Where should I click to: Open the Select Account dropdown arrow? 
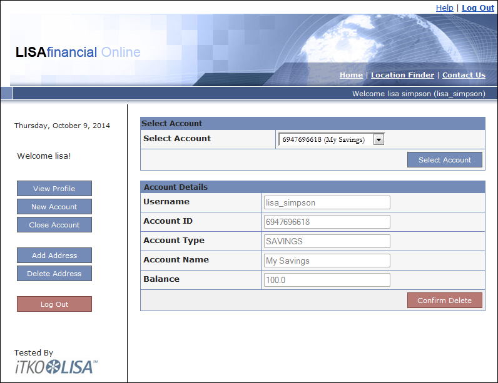click(x=379, y=140)
